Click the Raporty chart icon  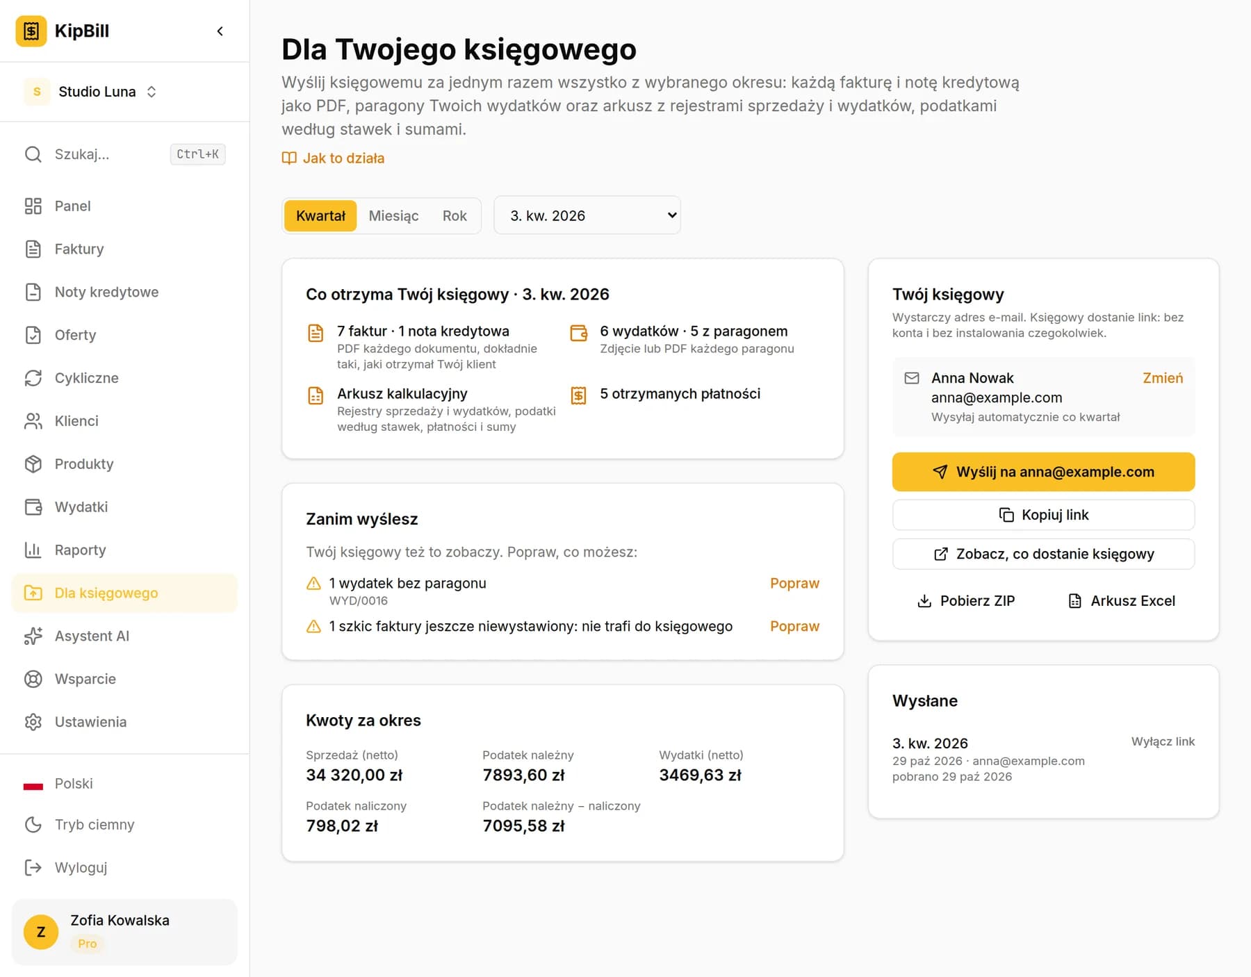tap(33, 550)
